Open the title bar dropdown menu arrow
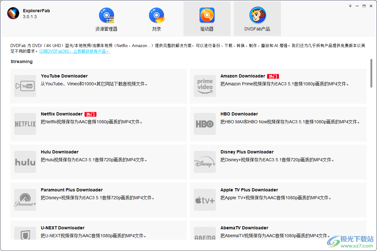The width and height of the screenshot is (377, 251). tap(350, 6)
